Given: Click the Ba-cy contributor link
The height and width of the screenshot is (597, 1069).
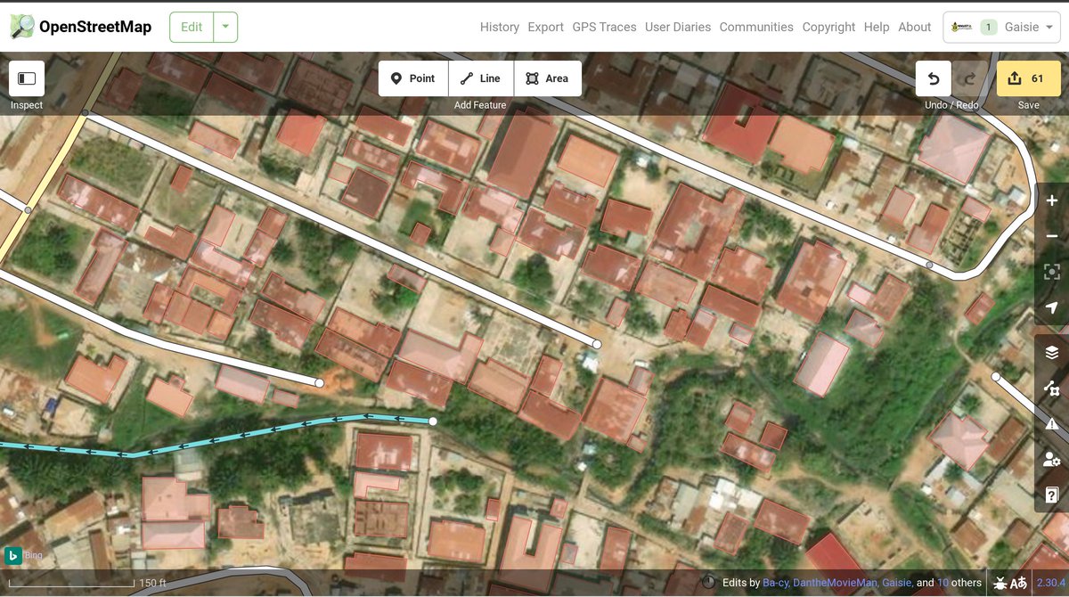Looking at the screenshot, I should (x=775, y=583).
